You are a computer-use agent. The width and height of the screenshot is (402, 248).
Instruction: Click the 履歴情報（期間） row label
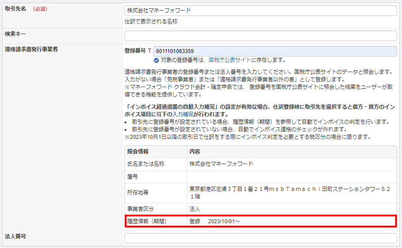point(147,221)
